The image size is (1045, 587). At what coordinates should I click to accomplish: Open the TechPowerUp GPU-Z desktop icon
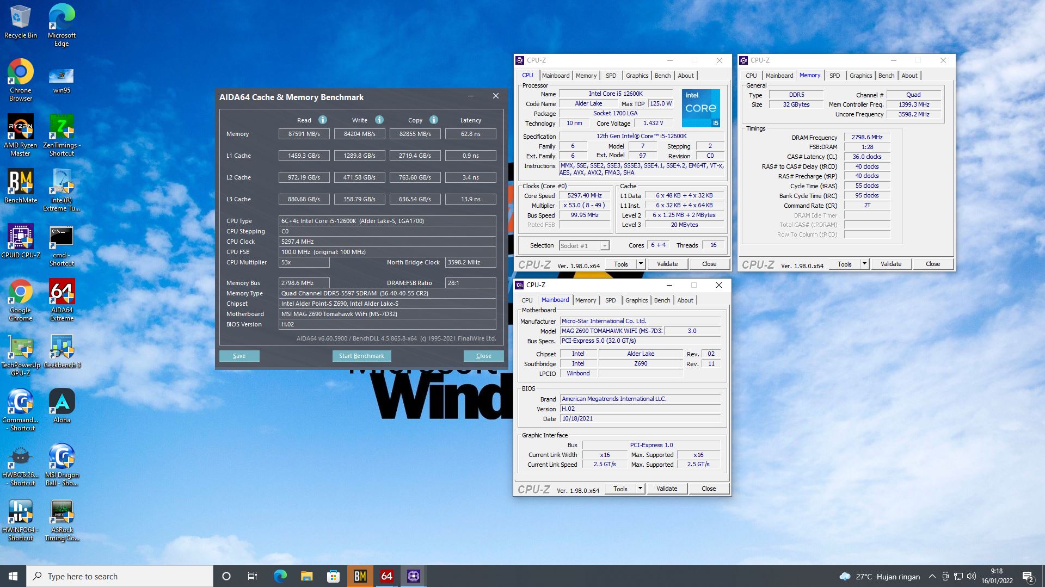coord(21,355)
